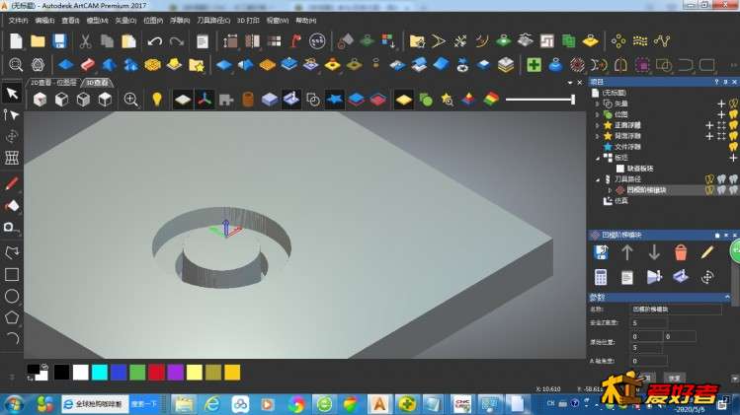Open Internet Explorer from the taskbar

click(x=211, y=404)
